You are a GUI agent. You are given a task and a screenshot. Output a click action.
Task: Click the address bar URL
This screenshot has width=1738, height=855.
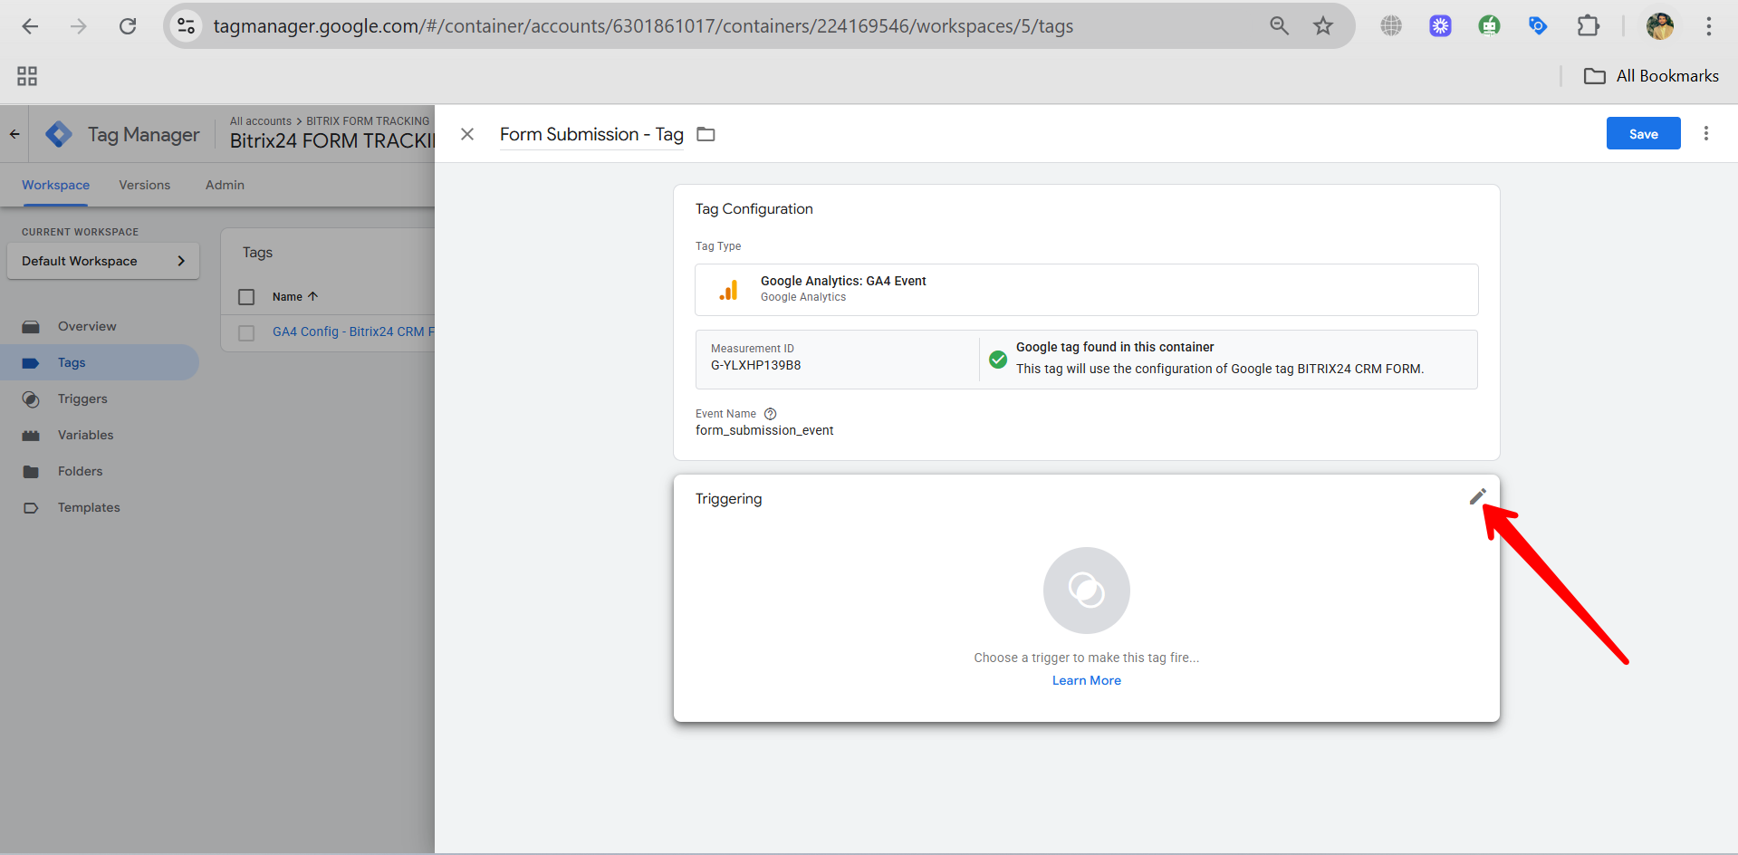[x=643, y=26]
